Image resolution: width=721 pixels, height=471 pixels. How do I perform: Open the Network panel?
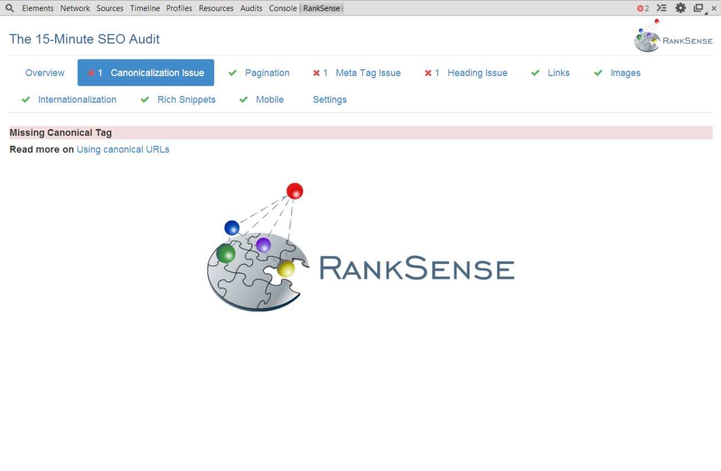click(75, 8)
